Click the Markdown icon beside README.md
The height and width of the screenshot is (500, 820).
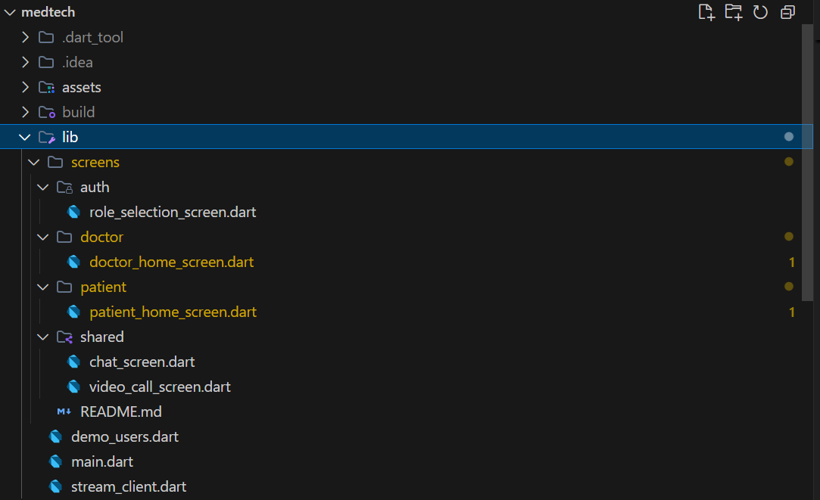(x=64, y=411)
